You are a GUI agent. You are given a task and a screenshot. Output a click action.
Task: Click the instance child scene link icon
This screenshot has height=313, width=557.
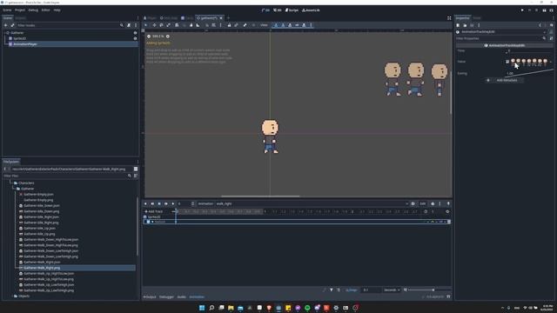pos(12,25)
